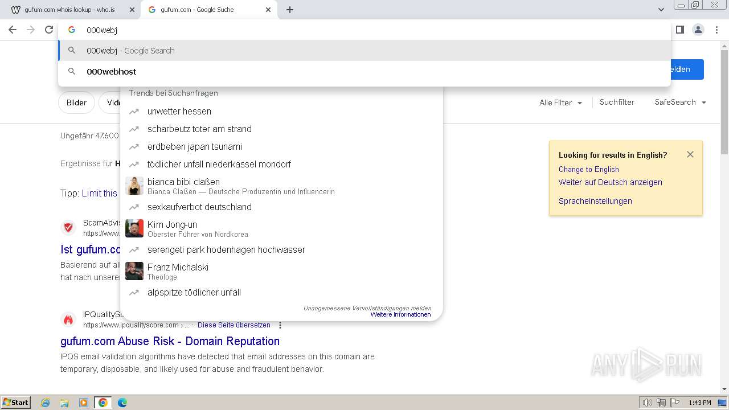Image resolution: width=729 pixels, height=410 pixels.
Task: Select trend 'scharbeutz toter am strand'
Action: (199, 129)
